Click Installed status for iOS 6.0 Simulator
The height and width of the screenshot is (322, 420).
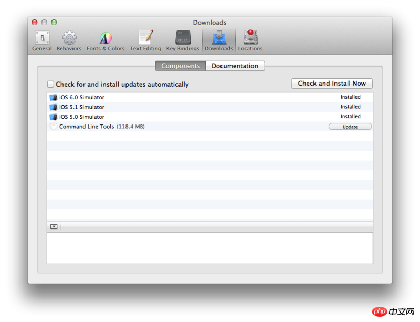pos(350,97)
